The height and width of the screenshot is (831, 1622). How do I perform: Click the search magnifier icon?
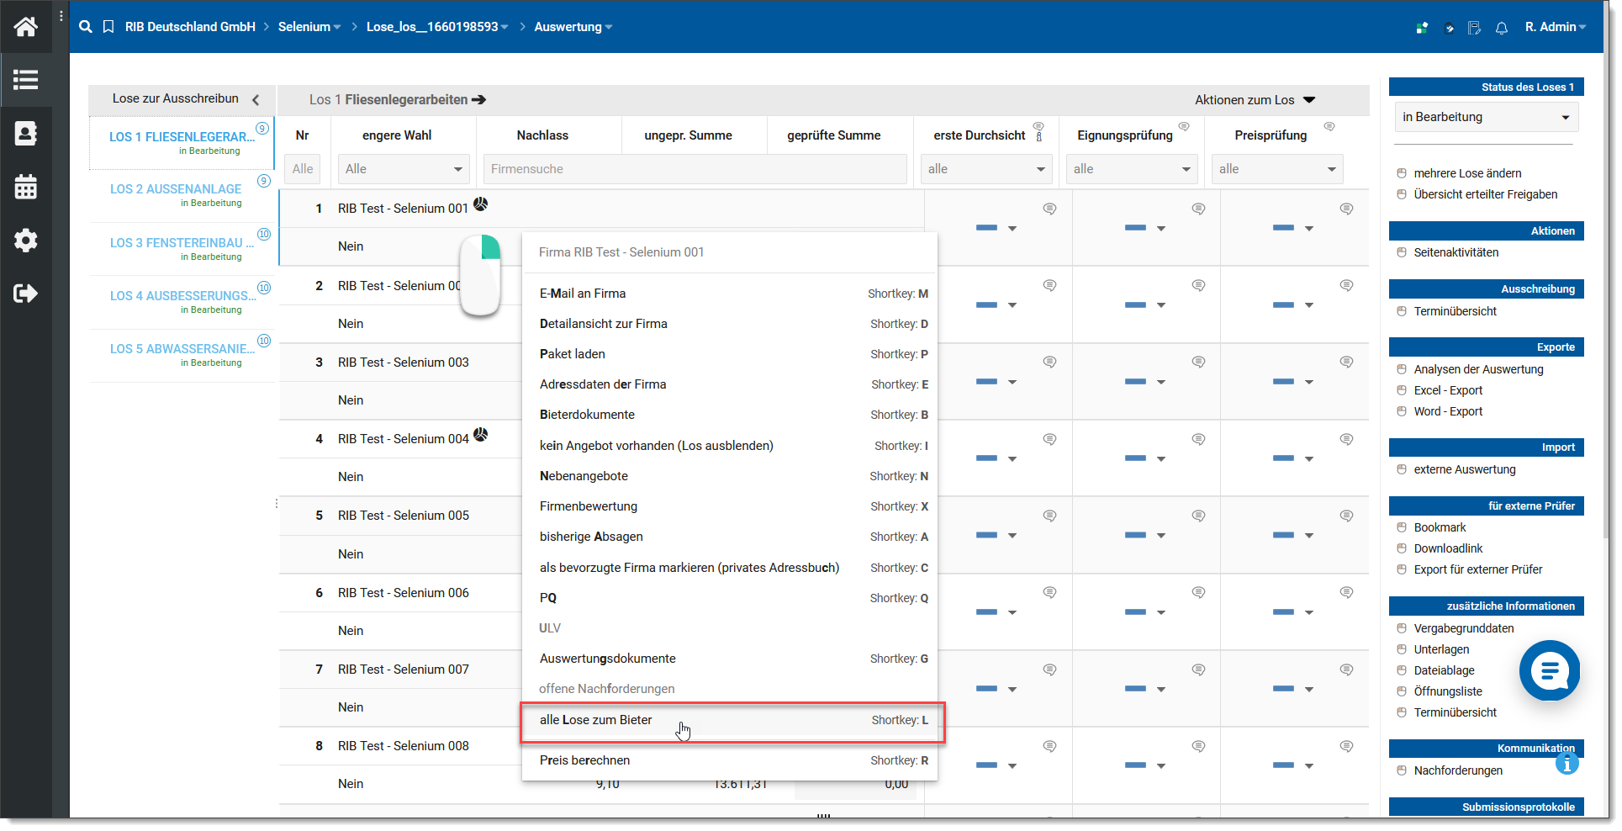86,27
